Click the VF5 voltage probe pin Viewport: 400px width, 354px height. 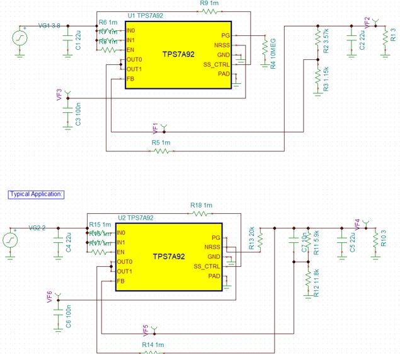click(x=154, y=331)
